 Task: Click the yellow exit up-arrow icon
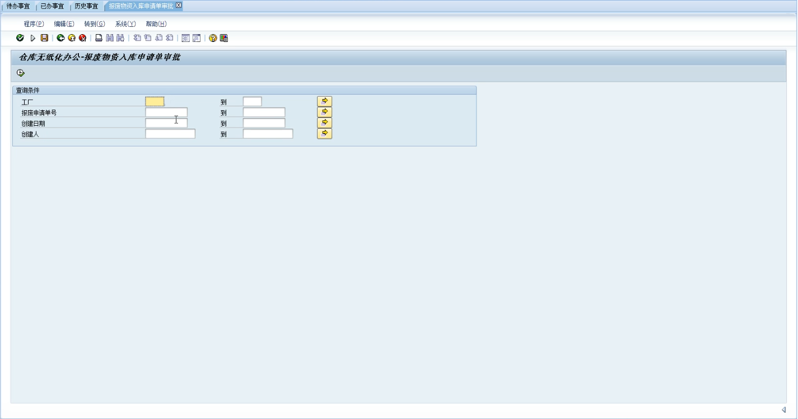[x=72, y=38]
